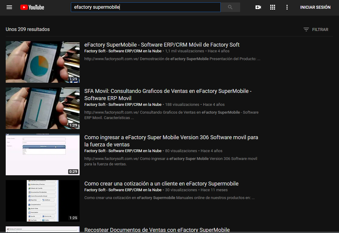
Task: Play the pie chart phone thumbnail
Action: coord(43,62)
